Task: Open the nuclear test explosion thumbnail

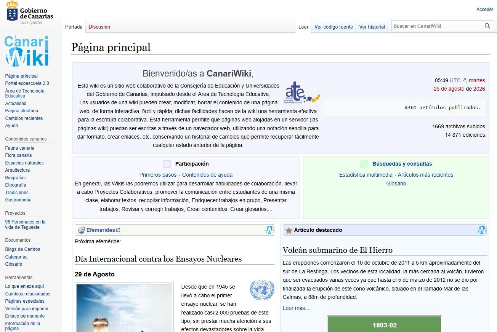Action: point(125,308)
